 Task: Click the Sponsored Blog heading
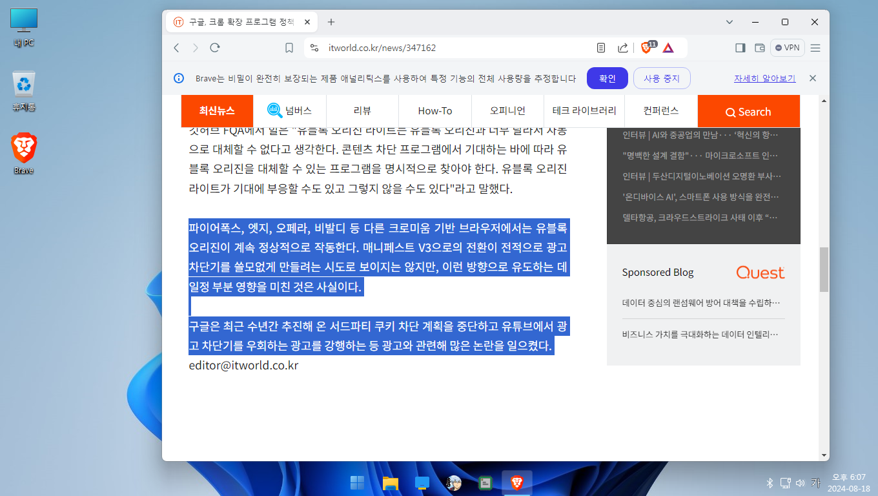pyautogui.click(x=658, y=273)
